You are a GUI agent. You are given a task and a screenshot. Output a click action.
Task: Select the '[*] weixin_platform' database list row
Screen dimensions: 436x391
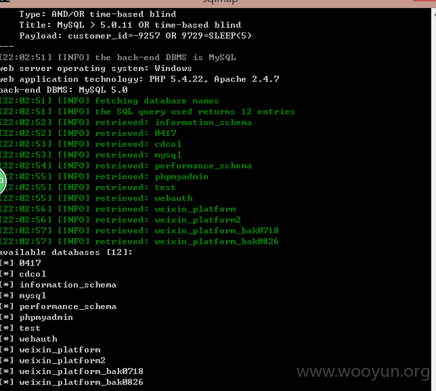click(50, 350)
